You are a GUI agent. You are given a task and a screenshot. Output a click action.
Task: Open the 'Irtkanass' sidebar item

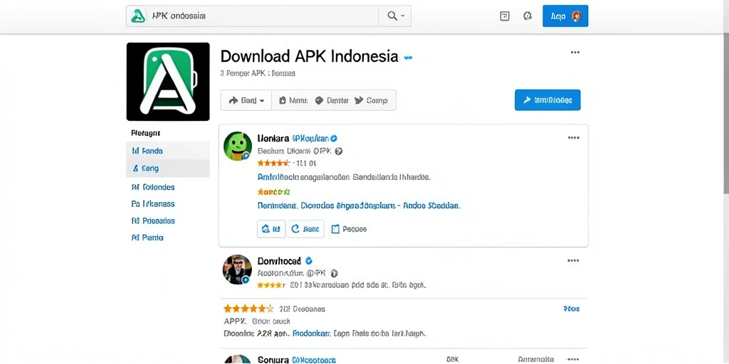(x=154, y=204)
